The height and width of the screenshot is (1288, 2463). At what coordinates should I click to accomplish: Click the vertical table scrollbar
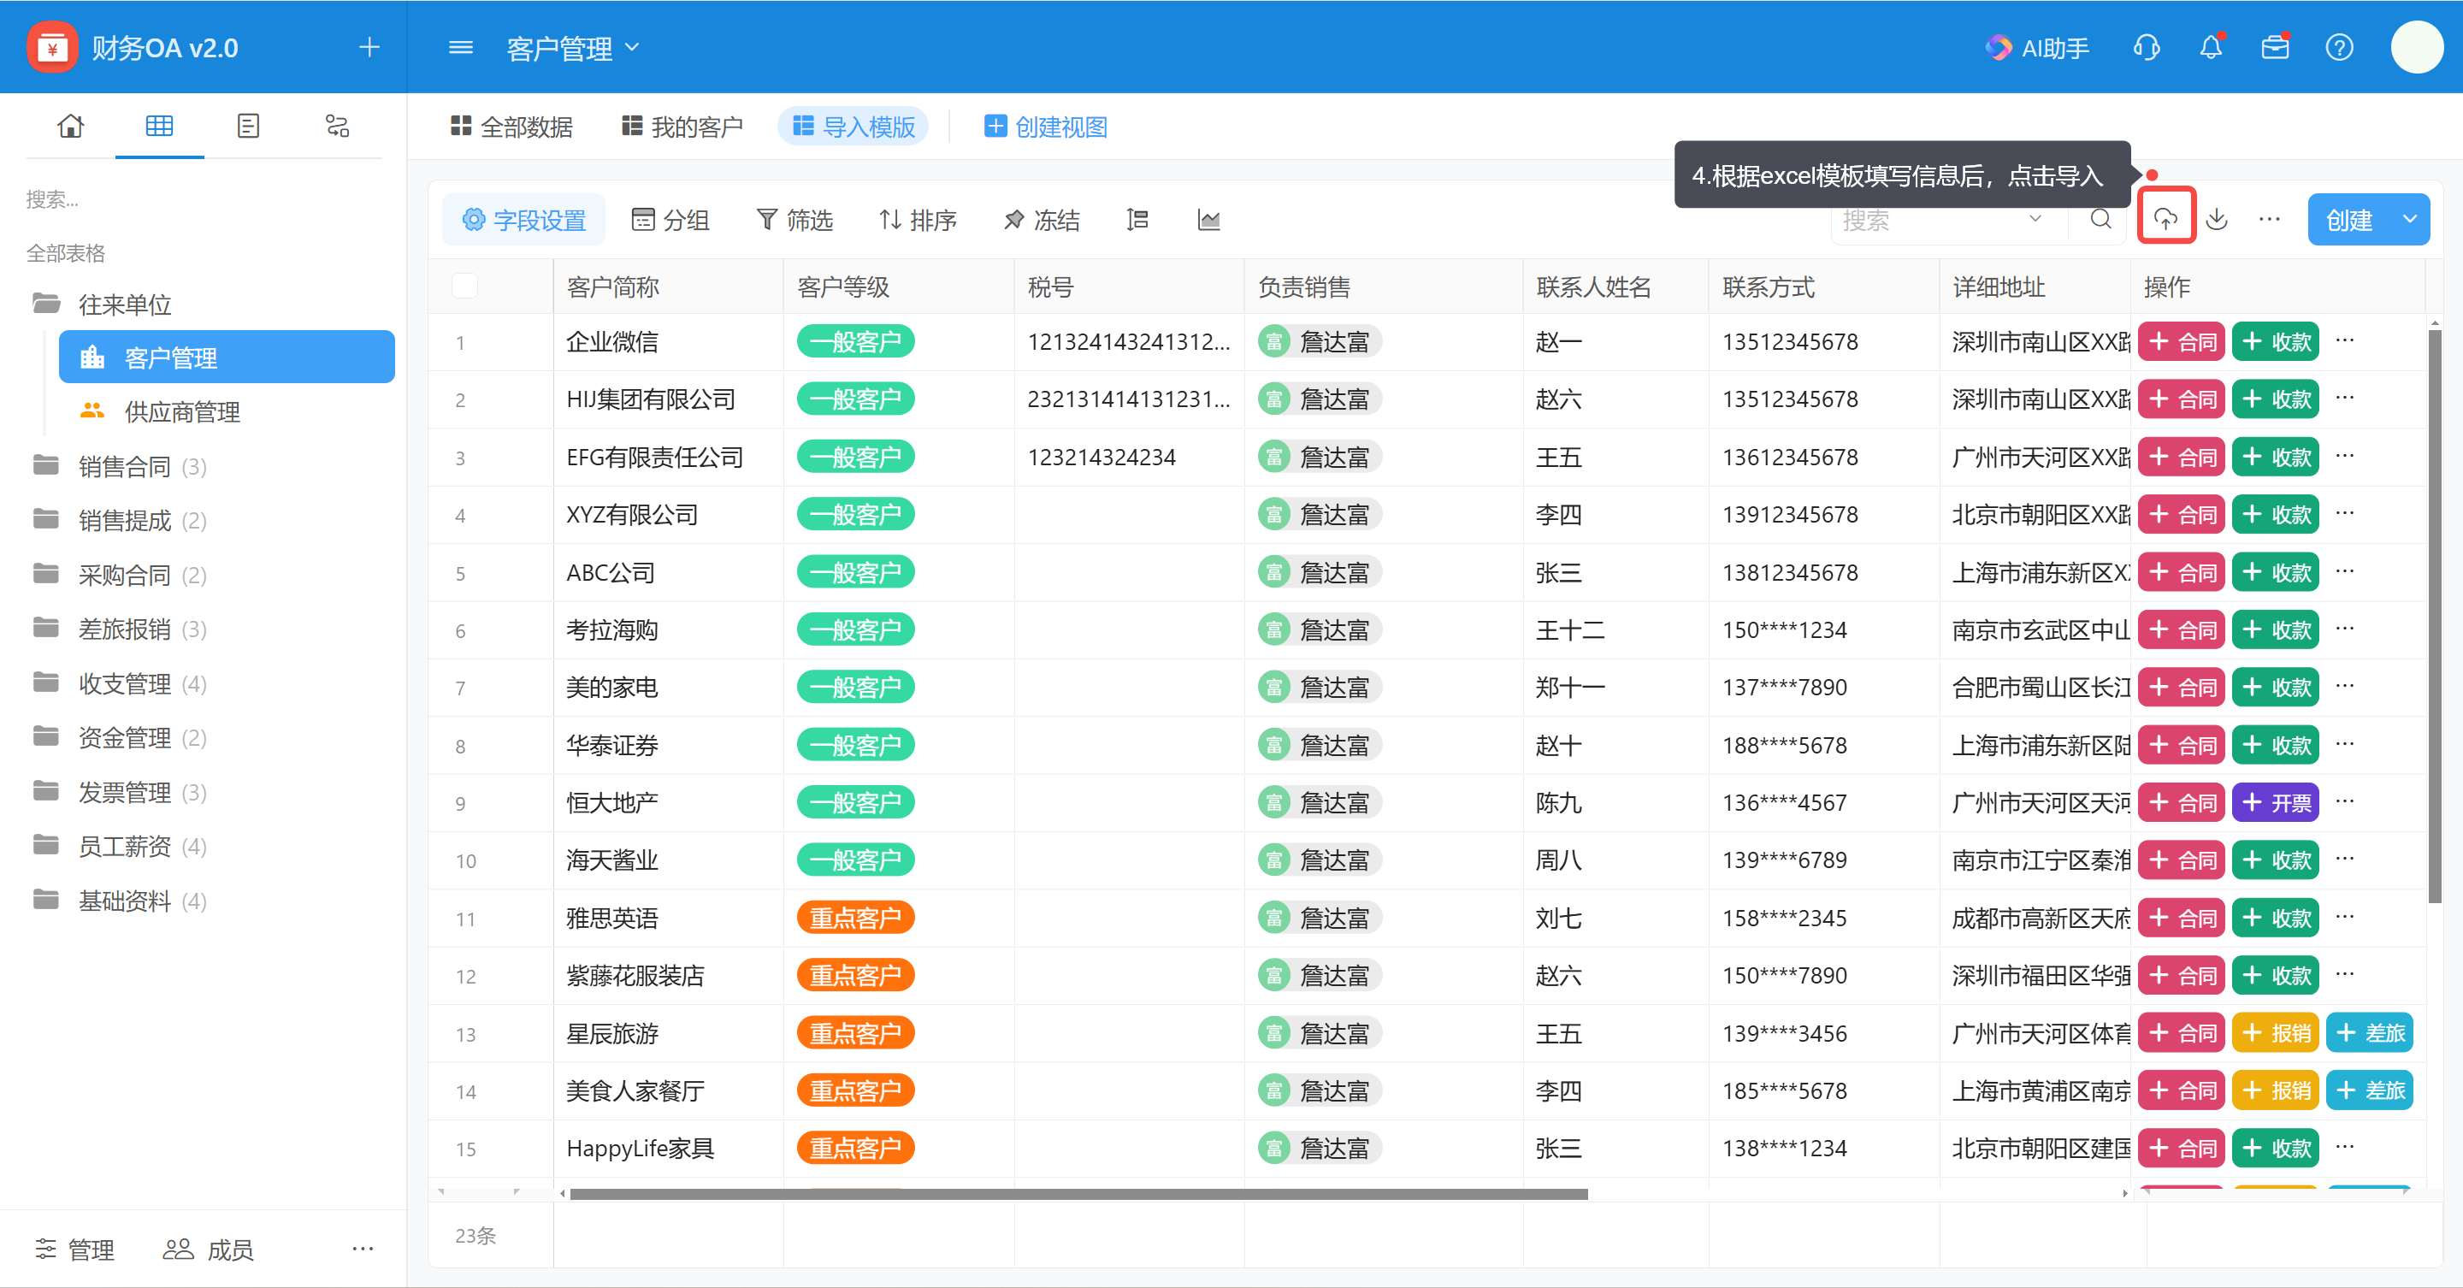pyautogui.click(x=2434, y=617)
